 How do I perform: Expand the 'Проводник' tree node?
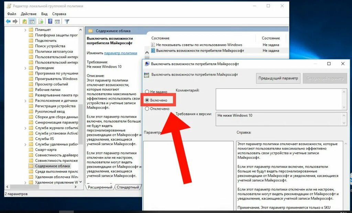coord(25,68)
